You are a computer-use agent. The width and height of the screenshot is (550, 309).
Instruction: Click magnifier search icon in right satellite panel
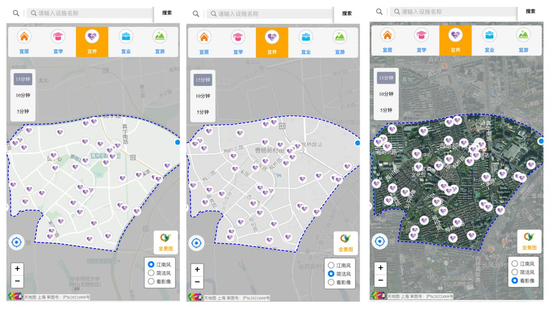click(x=379, y=12)
